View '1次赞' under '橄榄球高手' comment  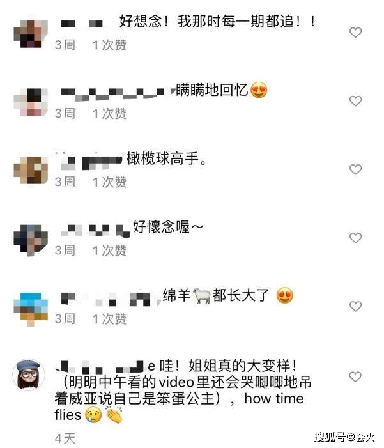(109, 182)
